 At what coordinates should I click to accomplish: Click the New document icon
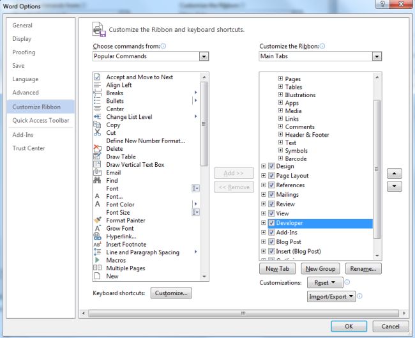point(97,276)
